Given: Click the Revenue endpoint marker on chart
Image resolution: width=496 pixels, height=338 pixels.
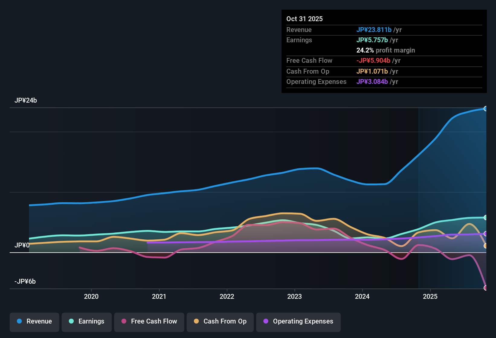Looking at the screenshot, I should [485, 109].
